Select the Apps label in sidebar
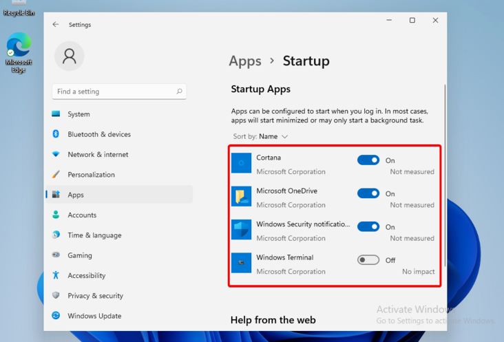 (76, 195)
